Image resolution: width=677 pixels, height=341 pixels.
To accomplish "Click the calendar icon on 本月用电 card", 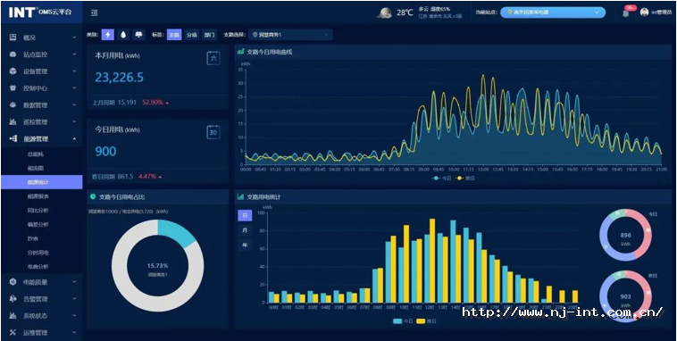I will 213,58.
